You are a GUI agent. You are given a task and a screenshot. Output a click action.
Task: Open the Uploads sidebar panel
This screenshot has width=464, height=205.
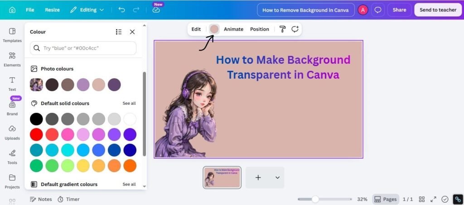[x=12, y=133]
